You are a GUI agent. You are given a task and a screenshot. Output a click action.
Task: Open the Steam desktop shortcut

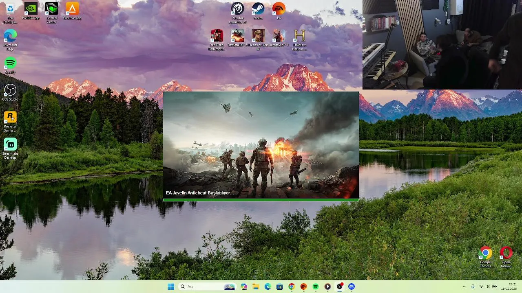(x=258, y=11)
